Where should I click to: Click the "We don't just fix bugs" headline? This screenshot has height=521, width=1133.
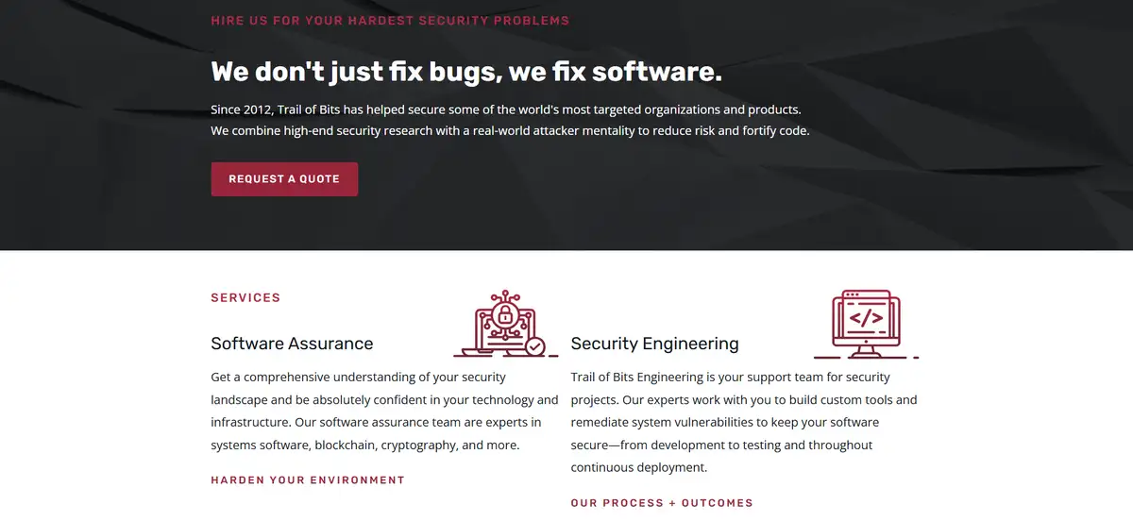pyautogui.click(x=466, y=72)
